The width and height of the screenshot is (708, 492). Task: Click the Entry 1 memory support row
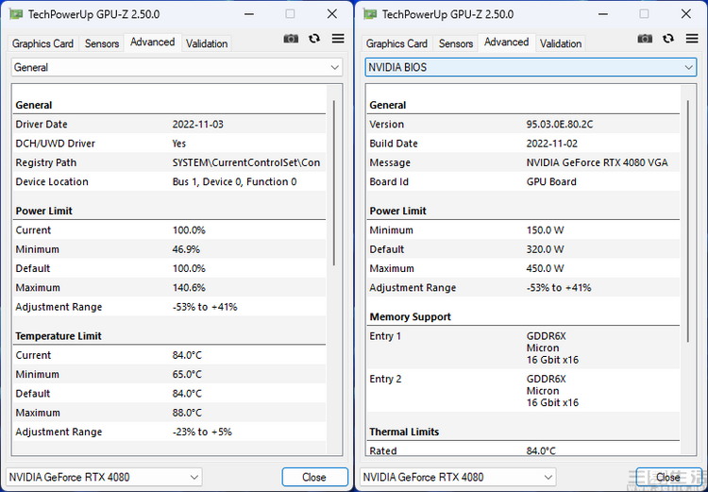click(x=523, y=348)
